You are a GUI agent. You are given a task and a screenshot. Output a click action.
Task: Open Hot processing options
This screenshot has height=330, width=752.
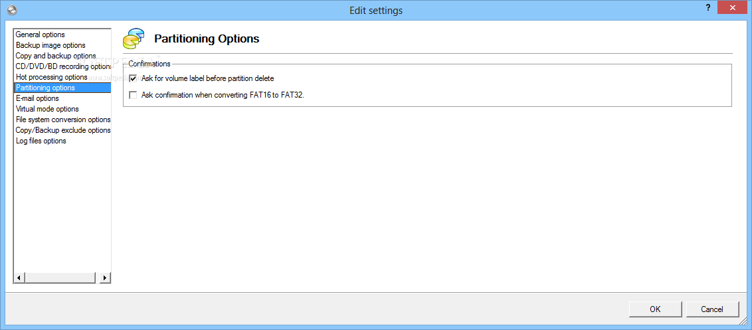tap(51, 77)
